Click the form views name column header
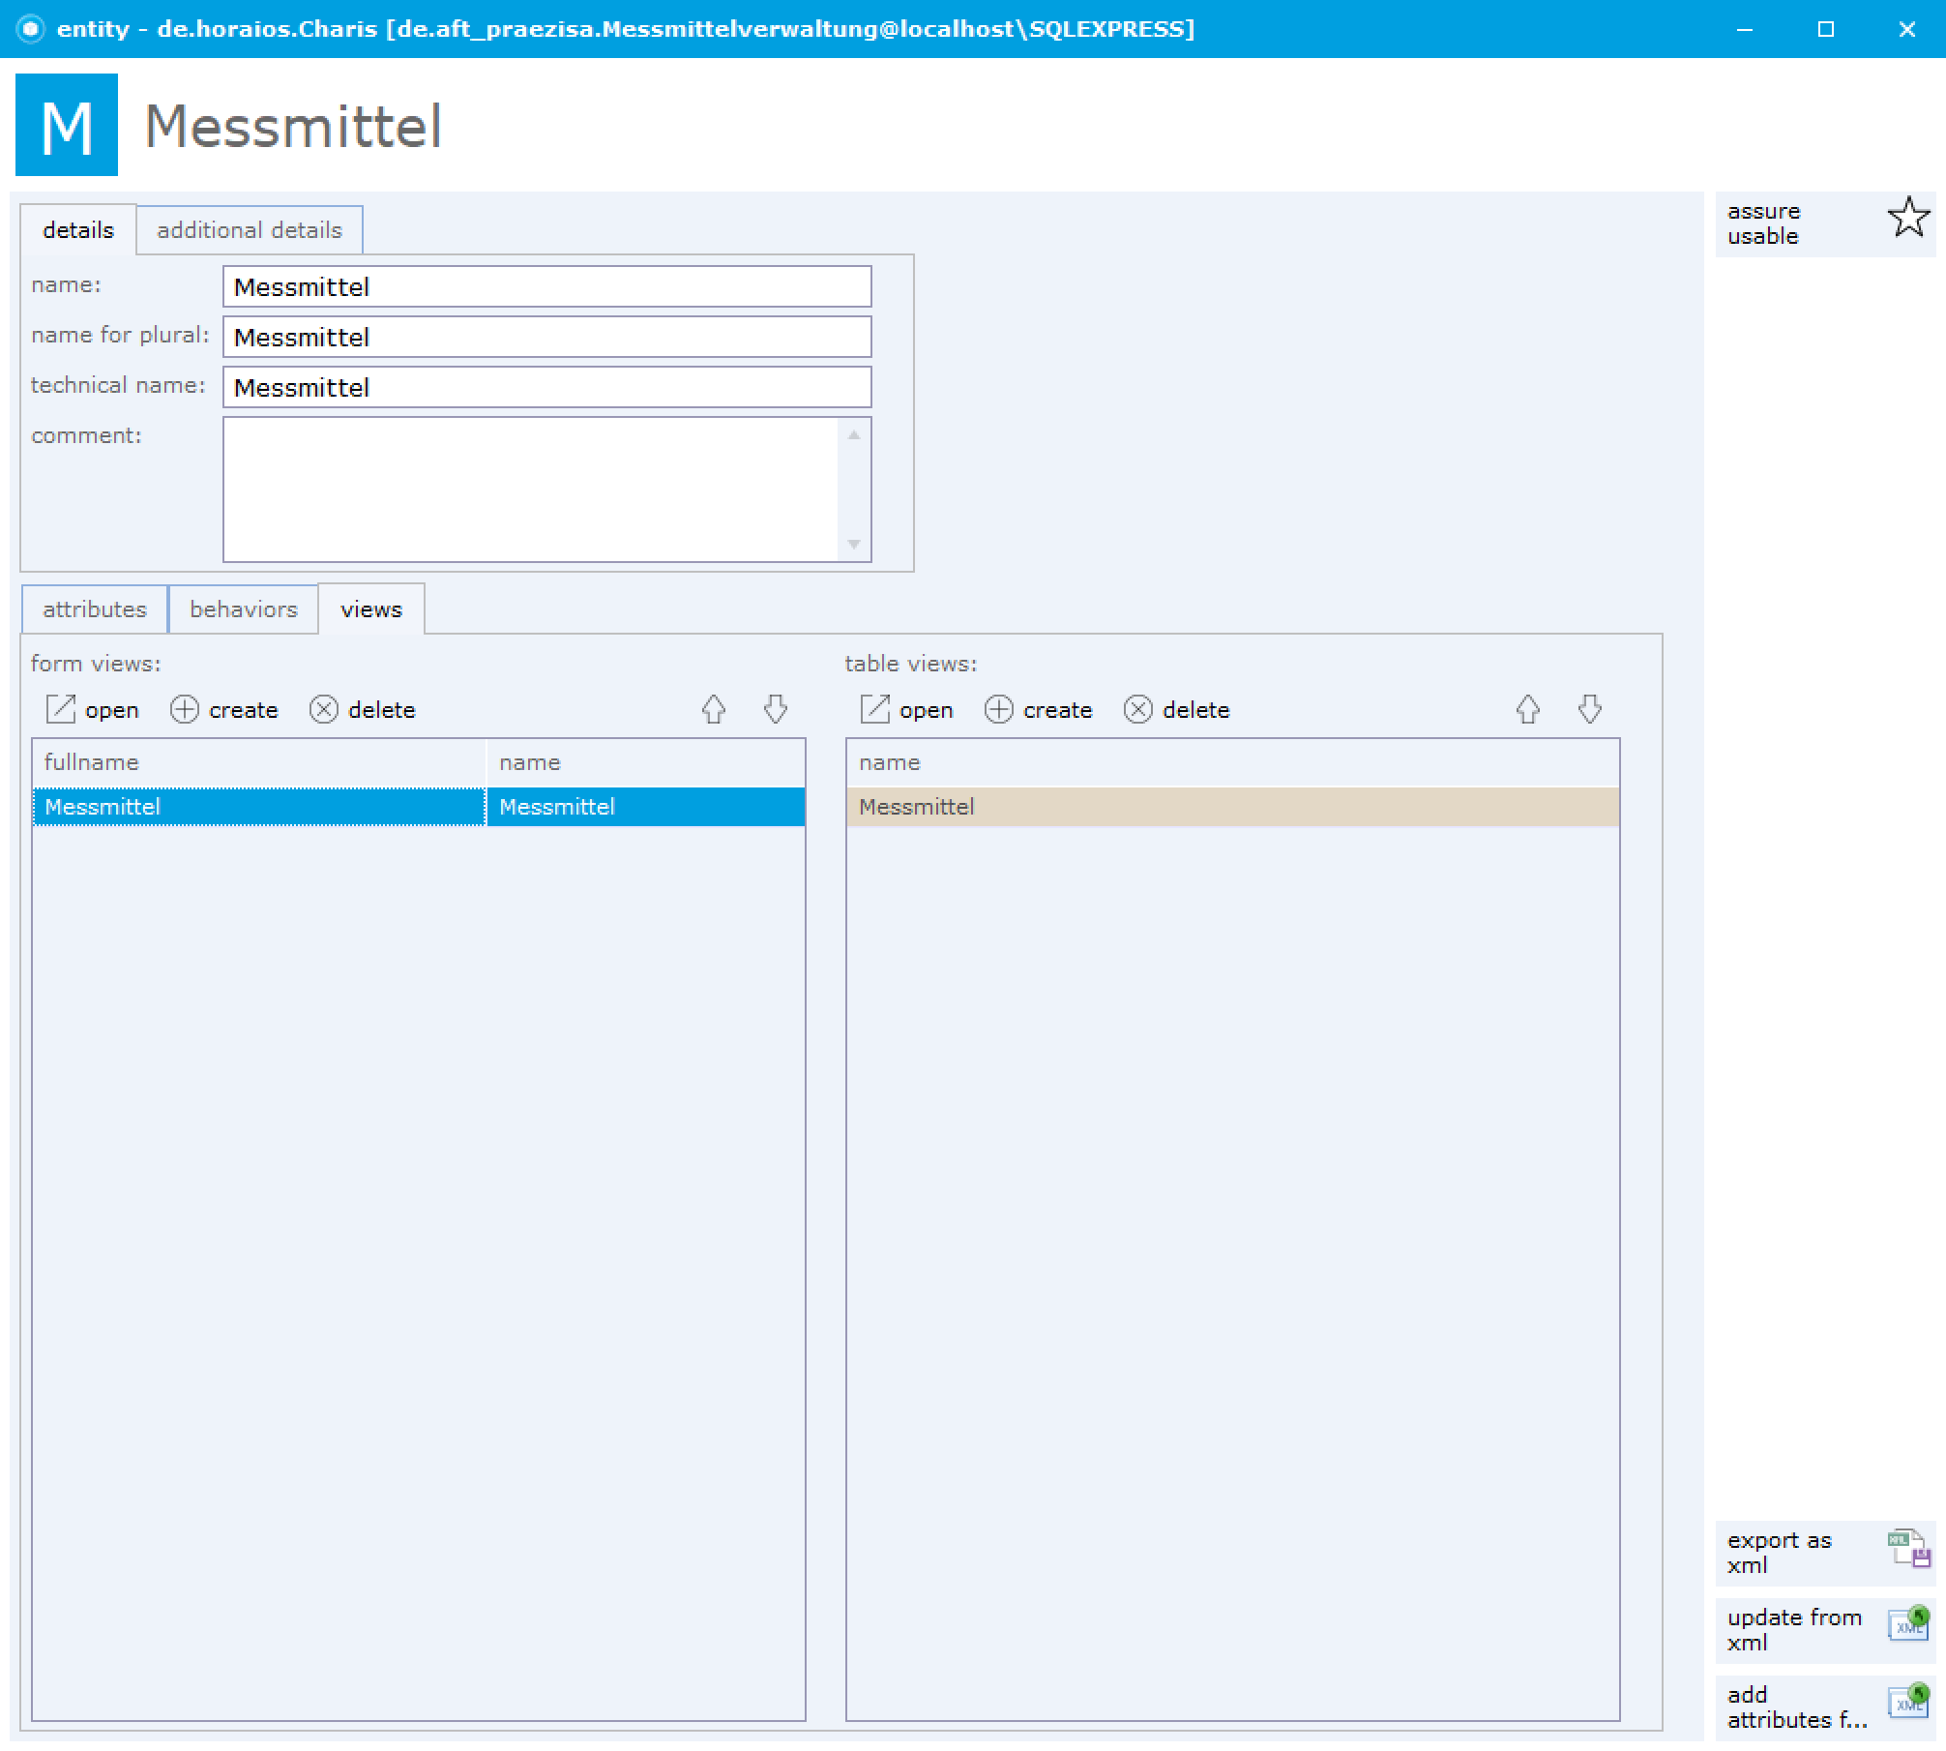This screenshot has height=1751, width=1946. point(646,762)
